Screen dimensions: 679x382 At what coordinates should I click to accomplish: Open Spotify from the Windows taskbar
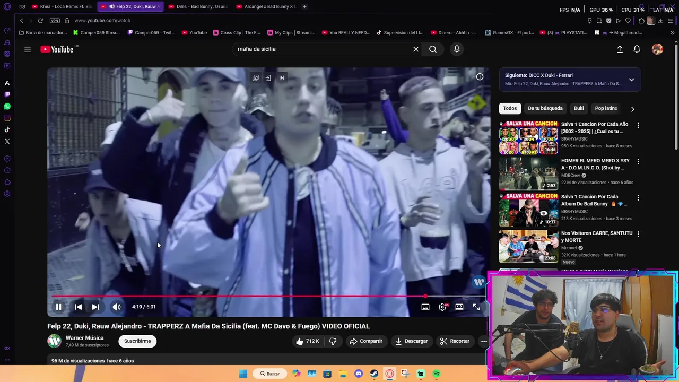pos(436,374)
